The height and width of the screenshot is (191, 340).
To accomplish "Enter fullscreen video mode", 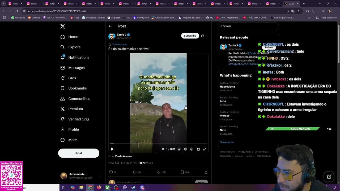I will coord(205,149).
